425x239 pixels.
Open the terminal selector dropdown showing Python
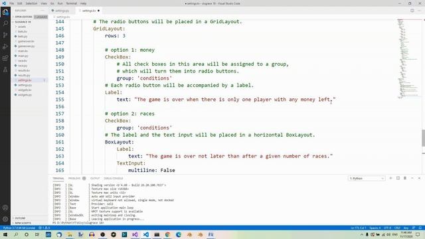coord(367,179)
